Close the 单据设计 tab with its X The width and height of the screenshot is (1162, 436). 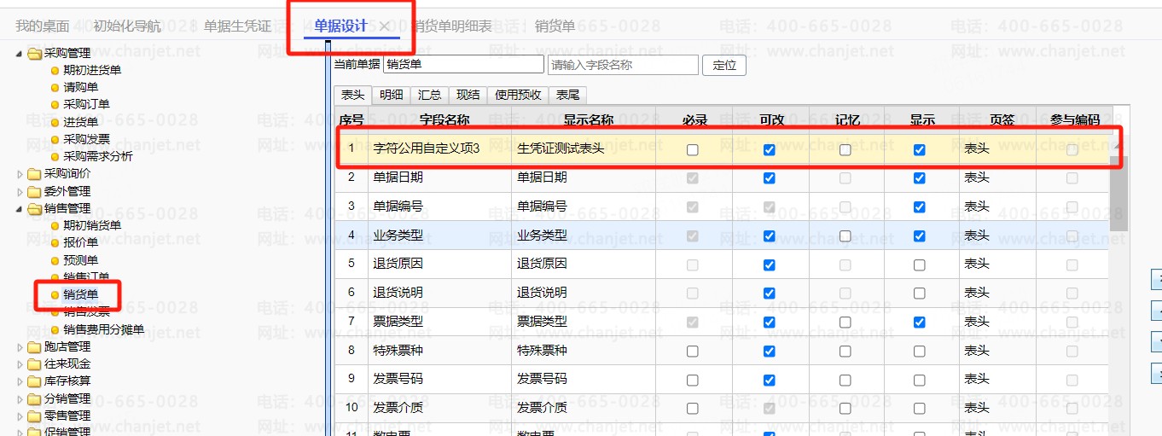(x=386, y=26)
